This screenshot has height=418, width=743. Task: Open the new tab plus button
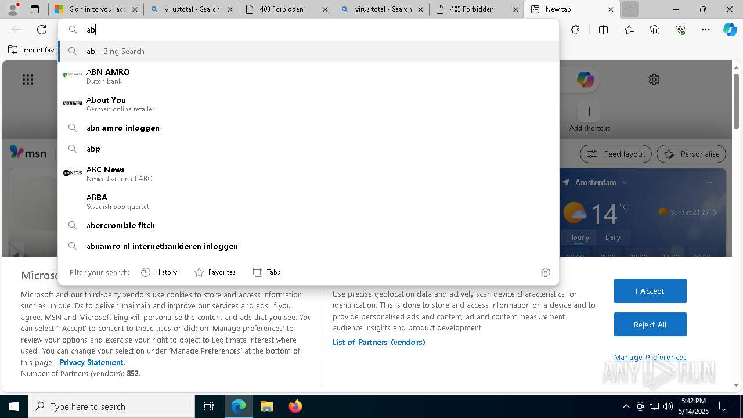point(630,9)
